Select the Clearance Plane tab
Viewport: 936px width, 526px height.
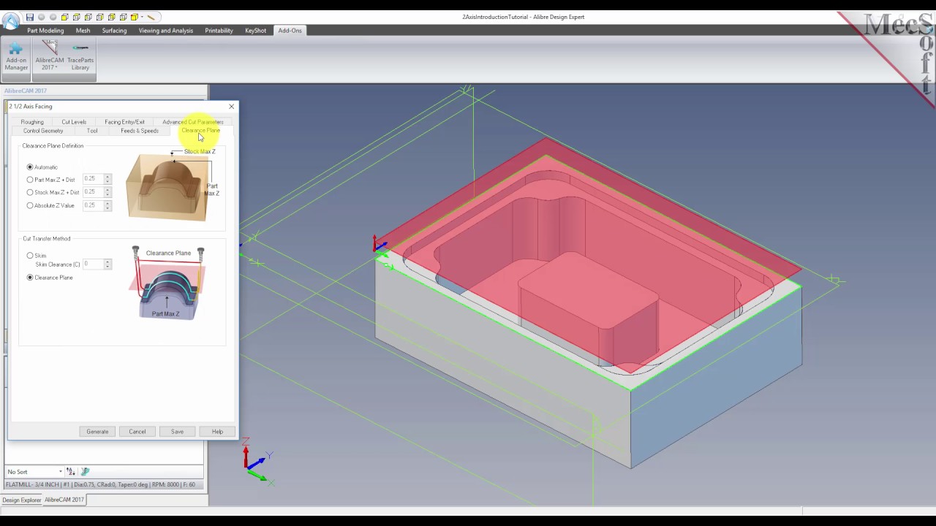point(200,131)
